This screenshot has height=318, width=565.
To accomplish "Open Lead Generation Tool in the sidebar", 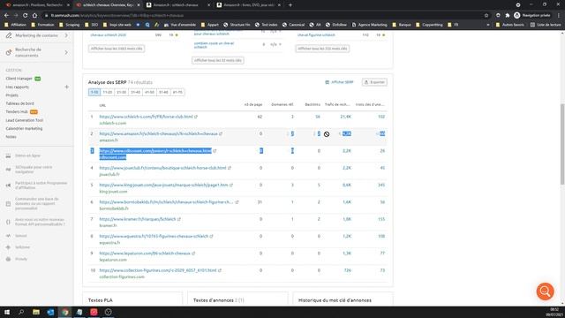I will pos(25,120).
